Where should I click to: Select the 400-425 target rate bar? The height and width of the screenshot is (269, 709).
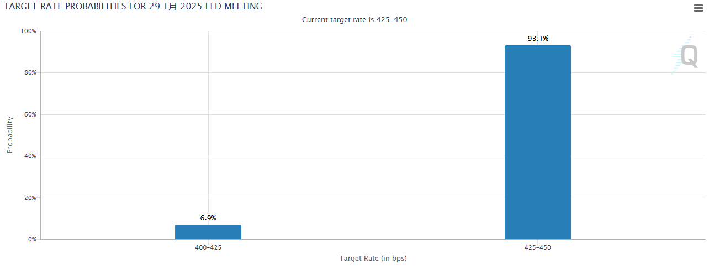point(208,232)
